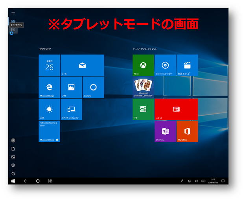Open the Movies & TV tile
Image resolution: width=245 pixels, height=201 pixels.
pyautogui.click(x=187, y=65)
